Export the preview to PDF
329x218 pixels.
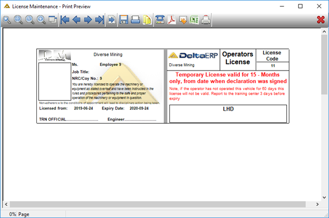coord(172,20)
